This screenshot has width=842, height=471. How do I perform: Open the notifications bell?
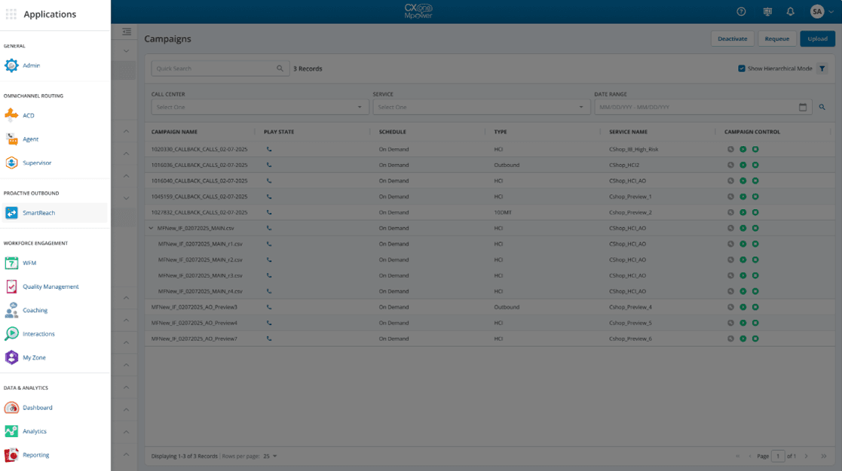pyautogui.click(x=791, y=11)
